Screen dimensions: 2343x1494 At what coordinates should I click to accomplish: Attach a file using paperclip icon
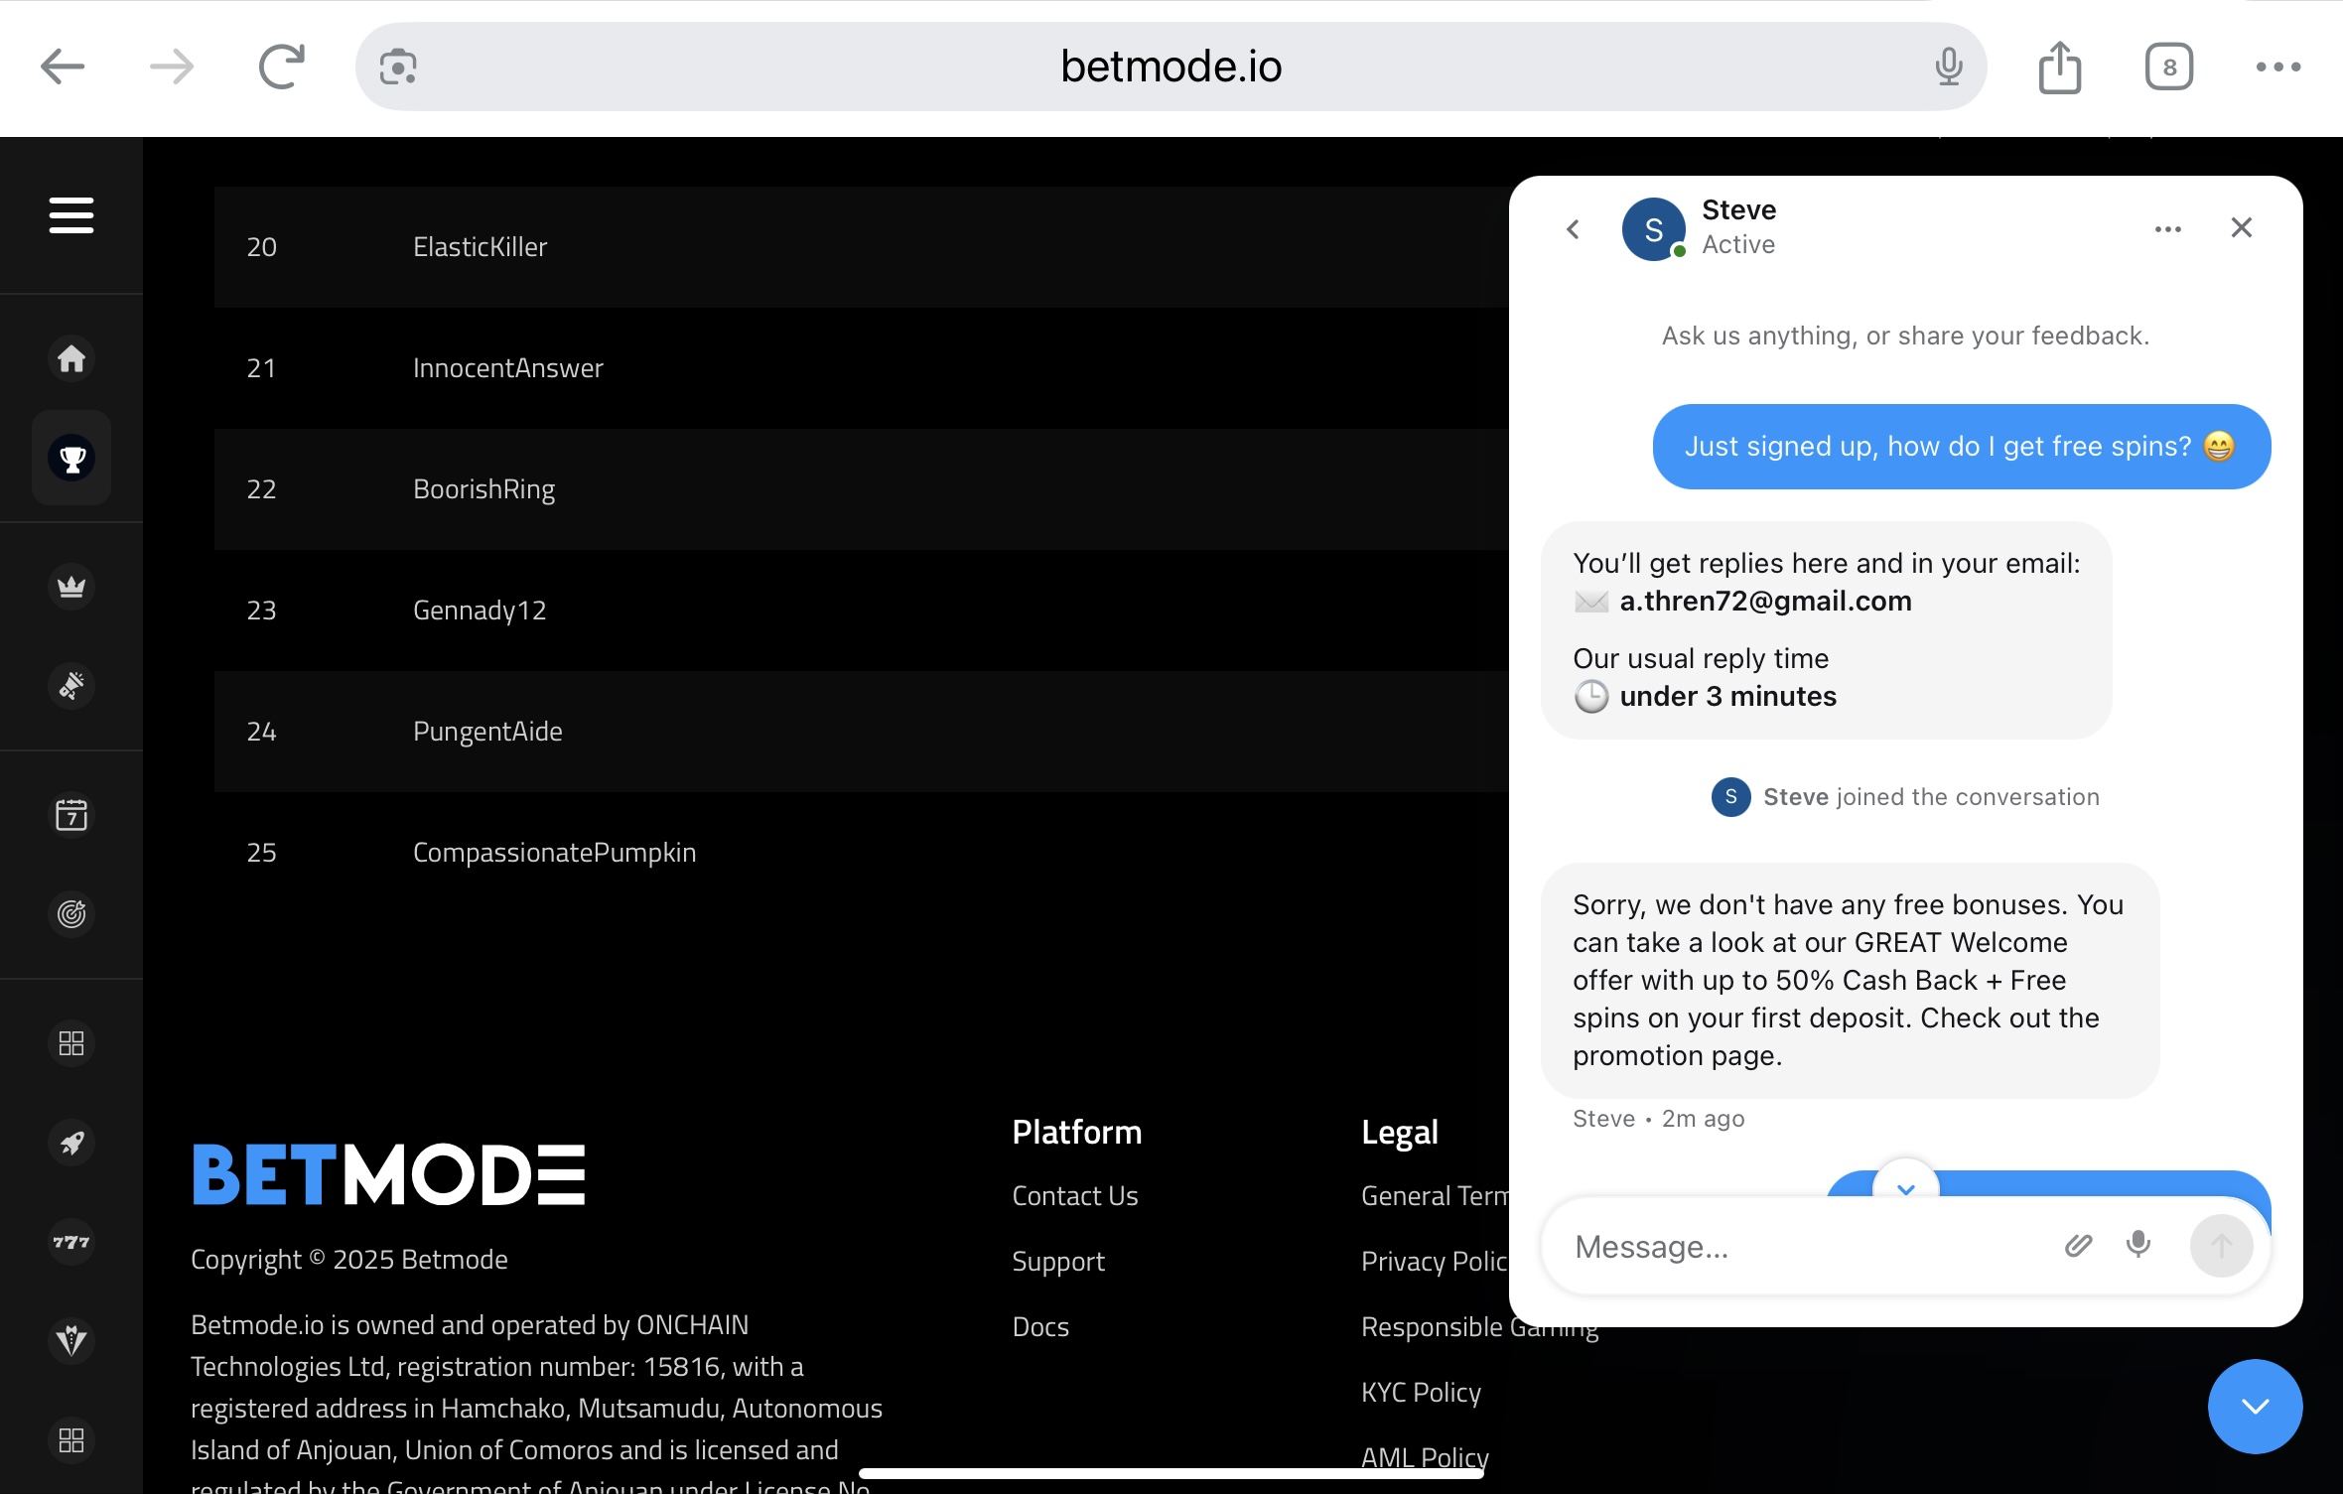pos(2078,1245)
